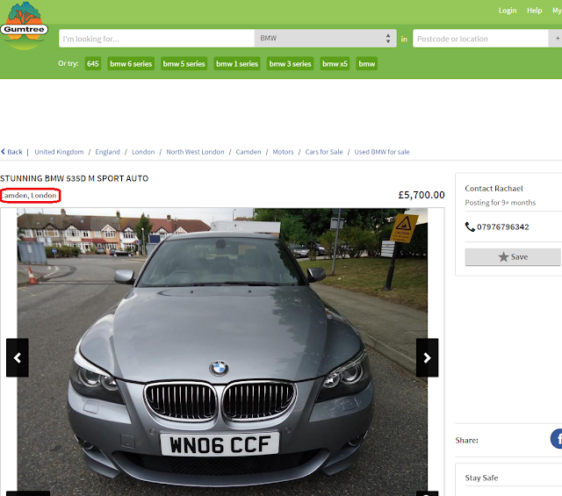Click phone number 07976796342
The width and height of the screenshot is (562, 496).
(x=503, y=226)
